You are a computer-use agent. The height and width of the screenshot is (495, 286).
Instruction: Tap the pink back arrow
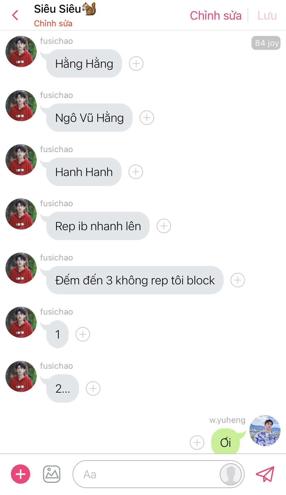15,15
